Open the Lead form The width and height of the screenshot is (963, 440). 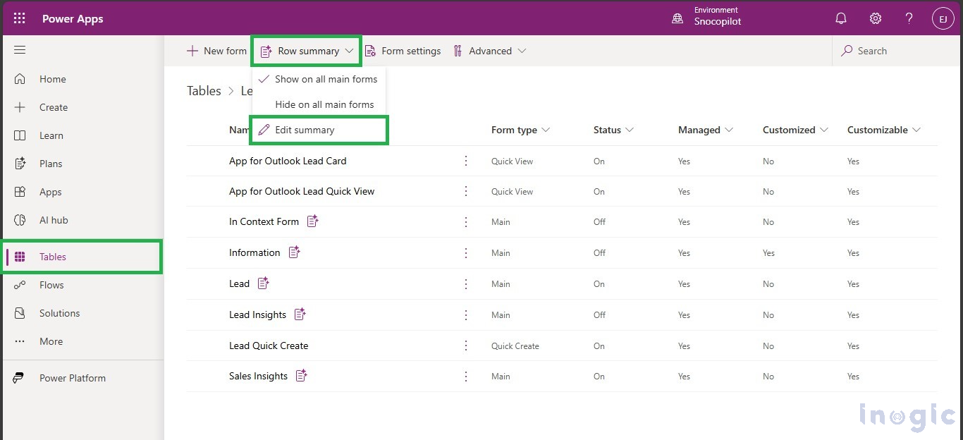tap(239, 283)
